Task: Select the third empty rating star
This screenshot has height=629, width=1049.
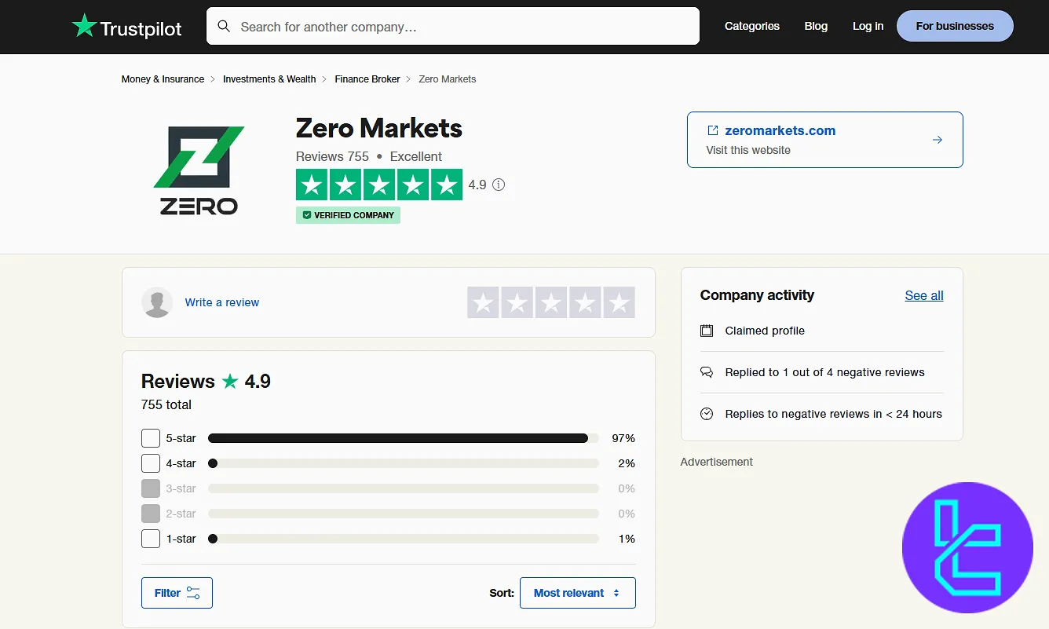Action: pyautogui.click(x=551, y=302)
